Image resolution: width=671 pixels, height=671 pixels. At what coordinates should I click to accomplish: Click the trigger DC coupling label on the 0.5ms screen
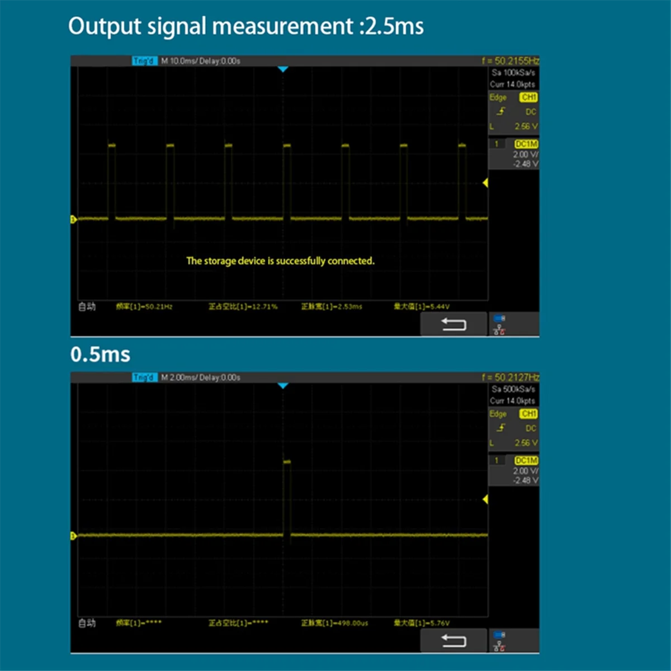pos(531,428)
